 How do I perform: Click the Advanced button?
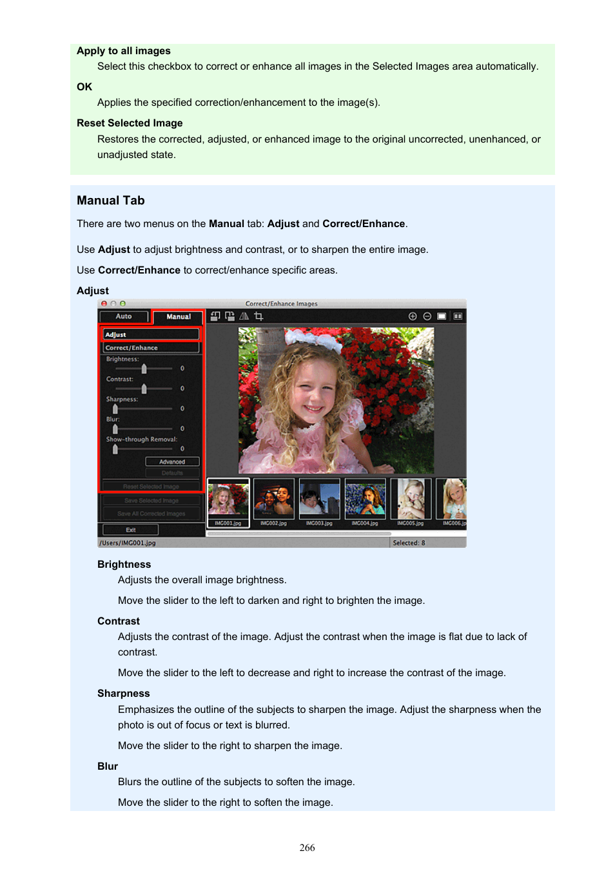click(172, 461)
